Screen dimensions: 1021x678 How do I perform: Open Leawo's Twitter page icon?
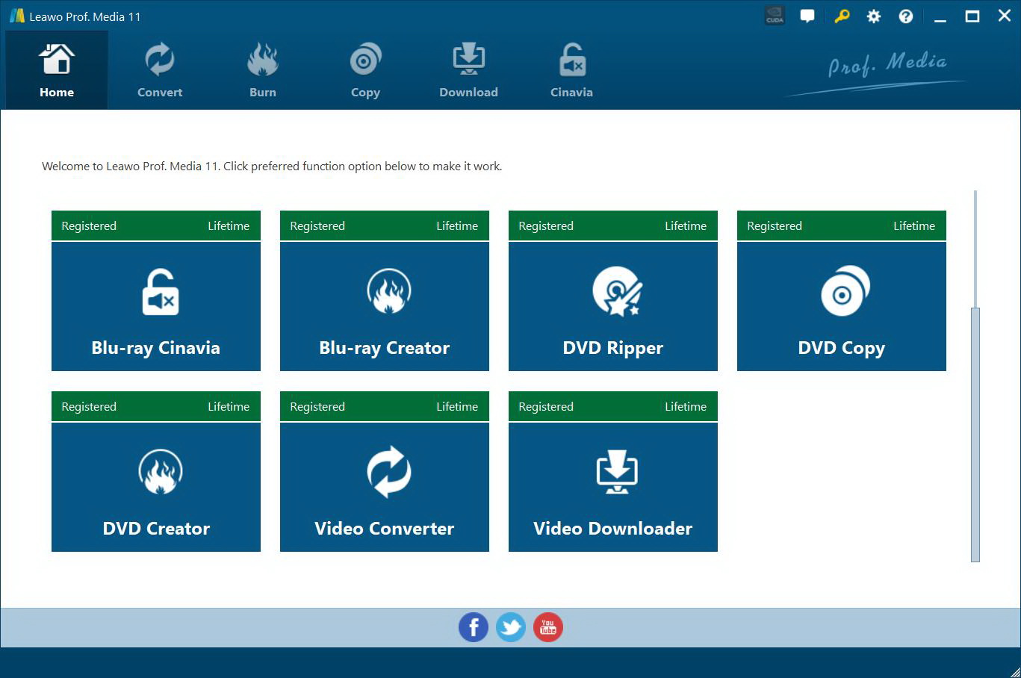tap(511, 627)
